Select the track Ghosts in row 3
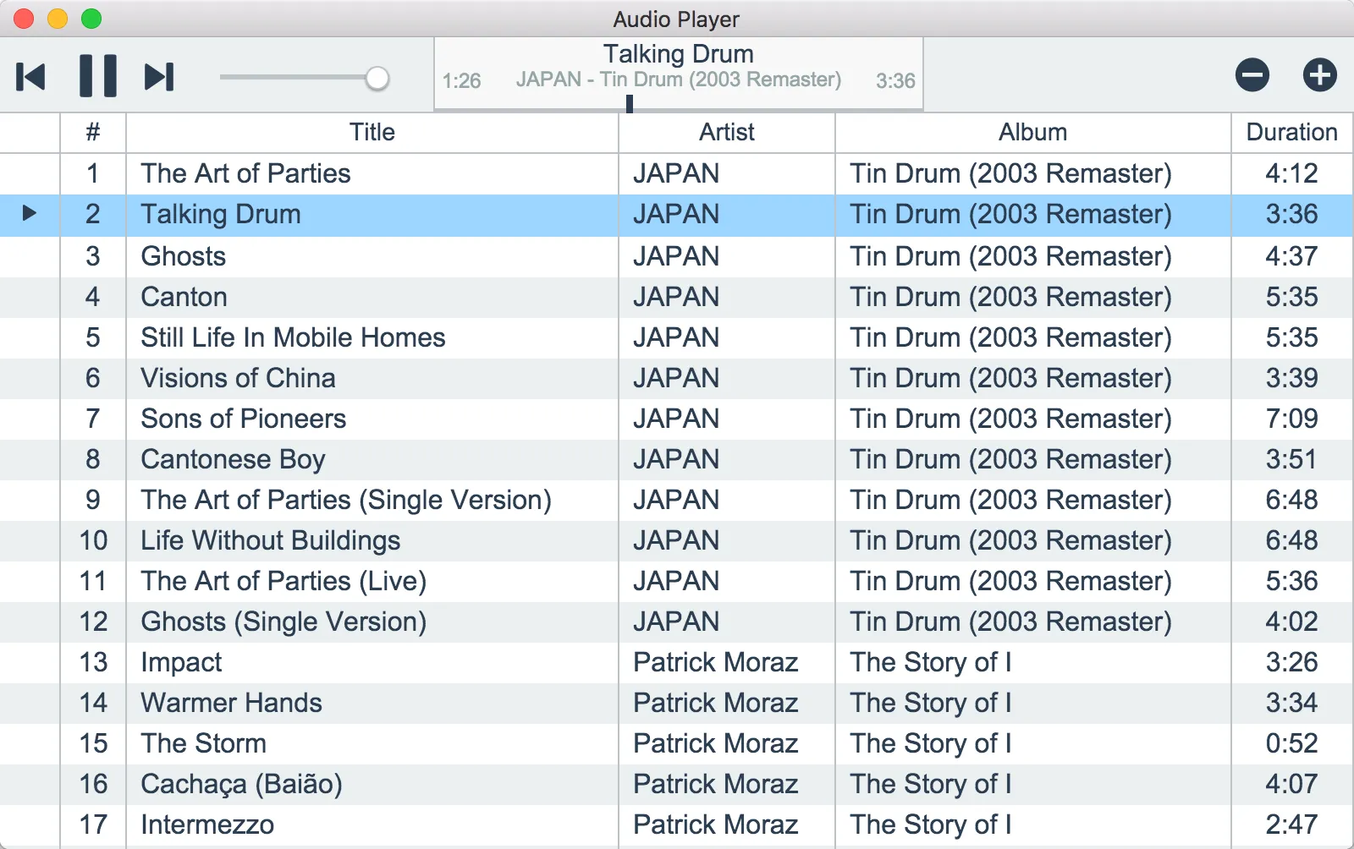 tap(184, 256)
